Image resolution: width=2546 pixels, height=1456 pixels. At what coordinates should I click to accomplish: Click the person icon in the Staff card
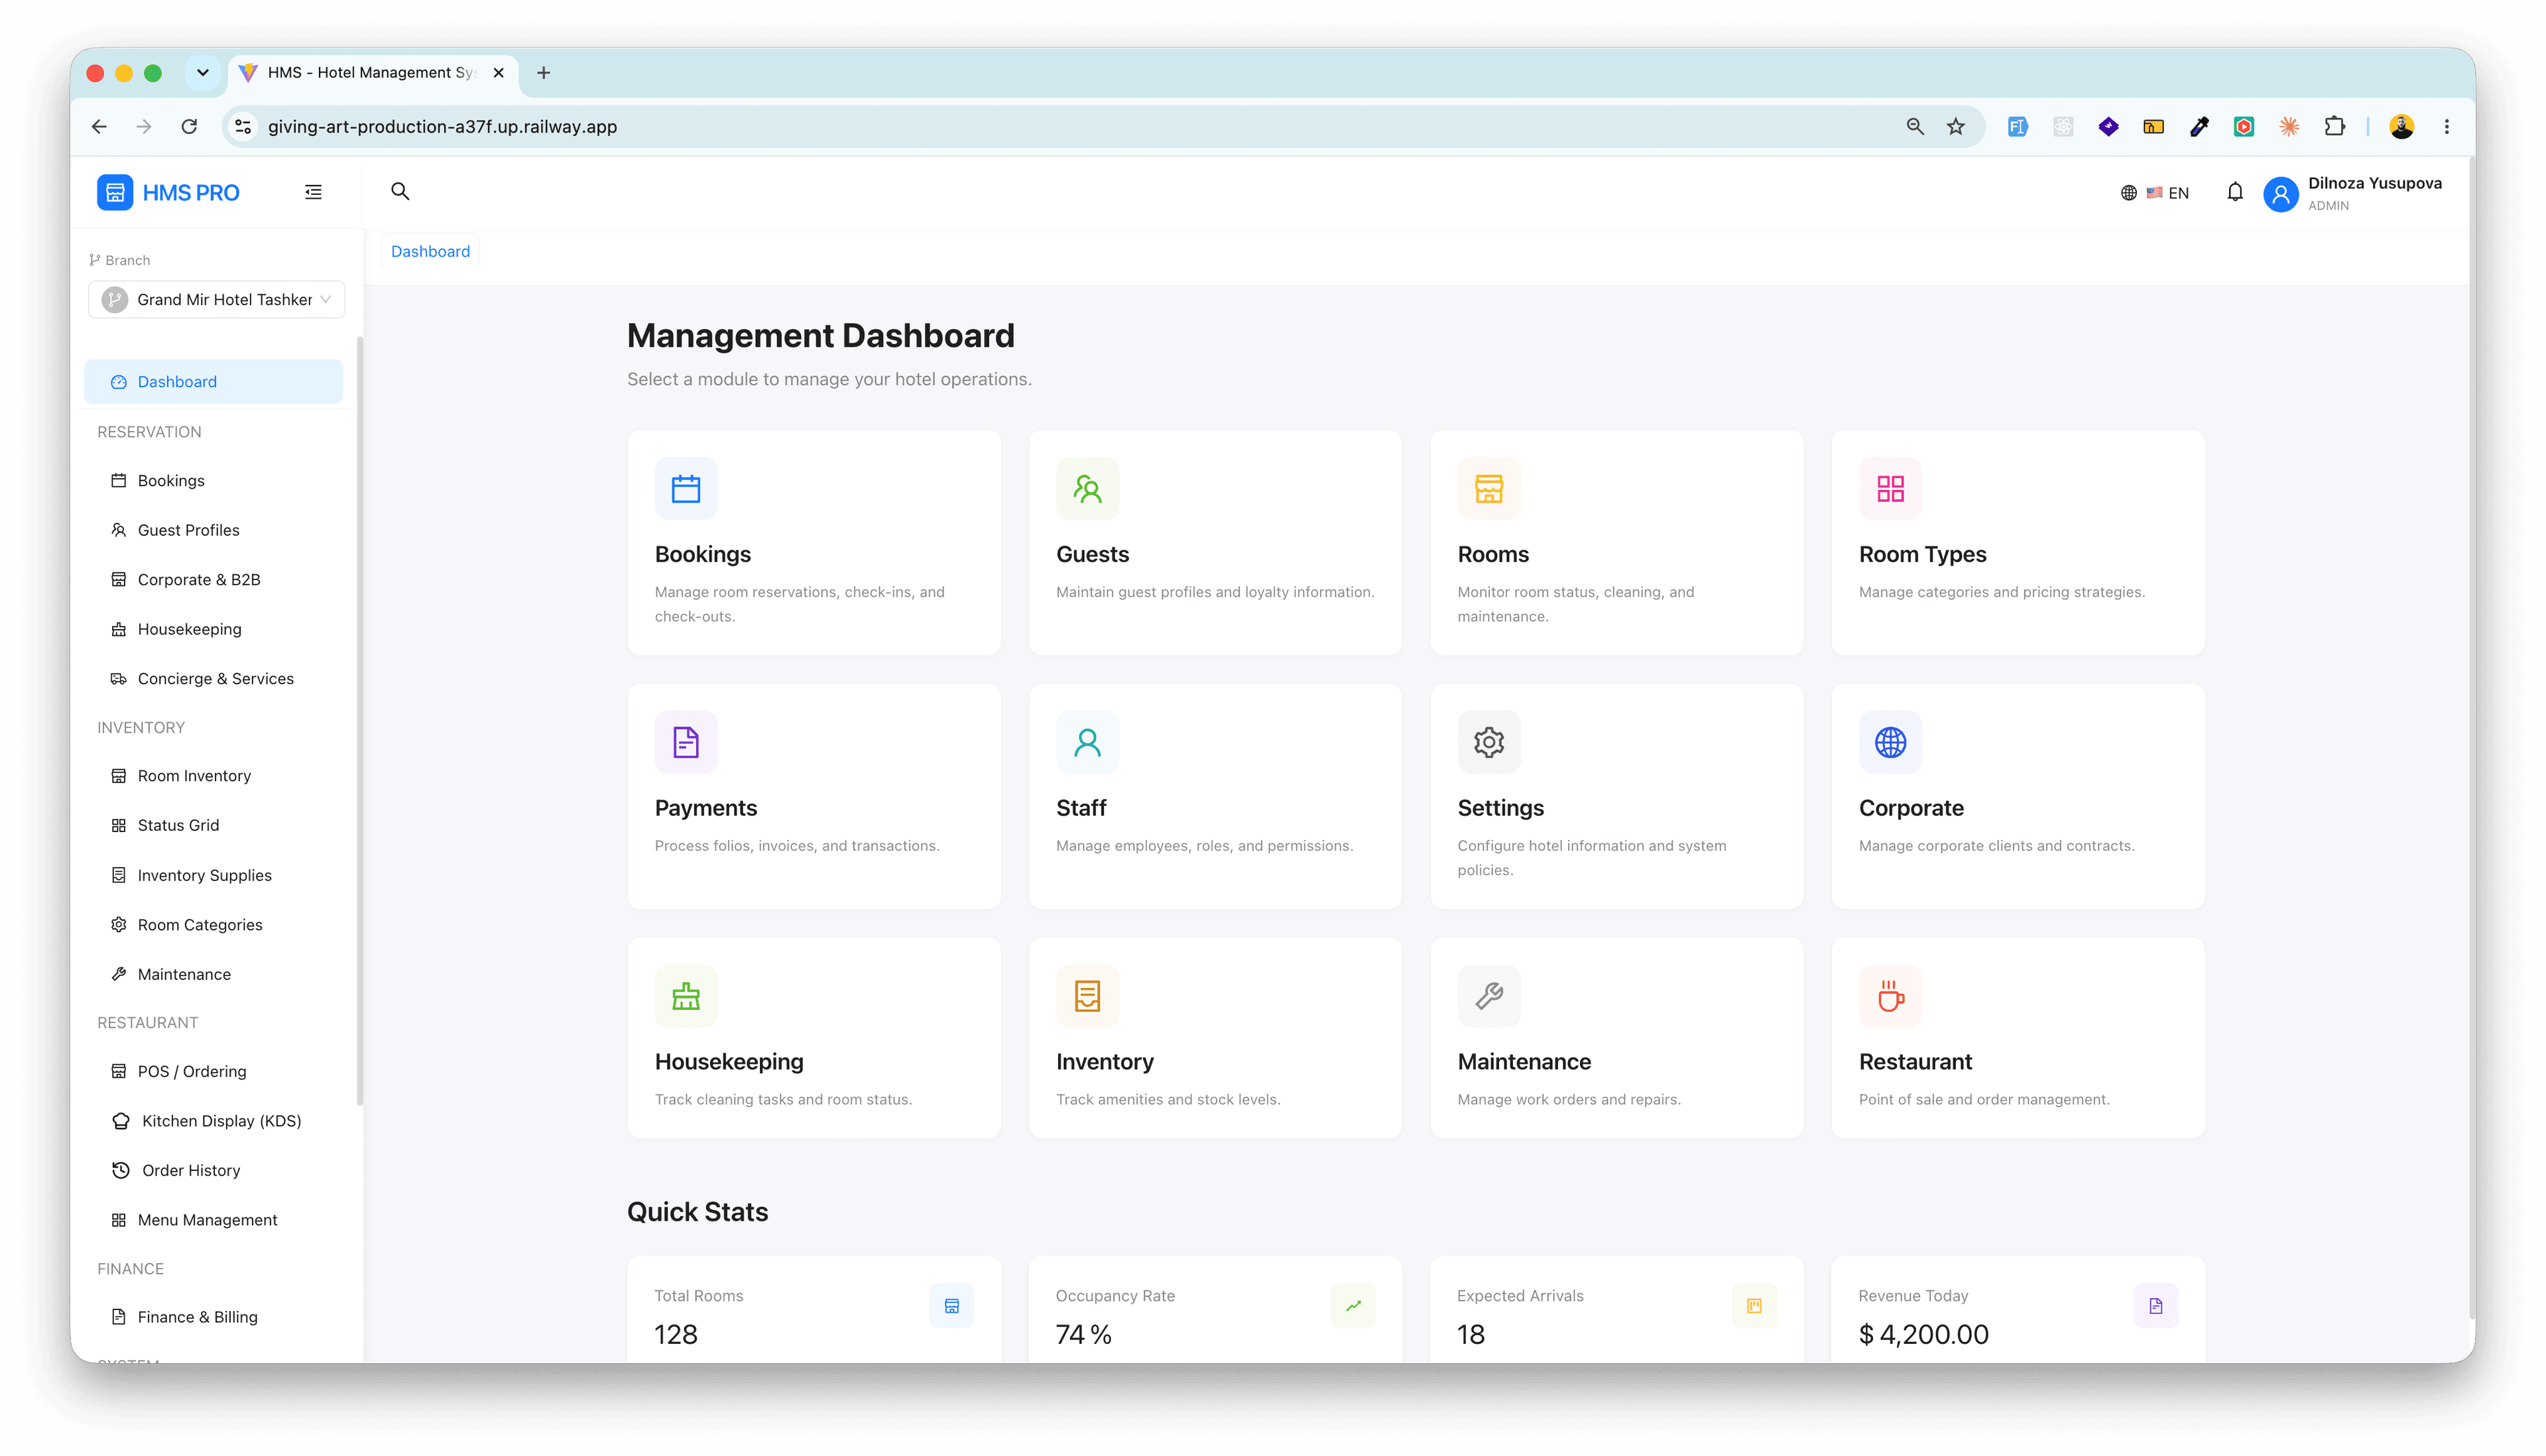point(1087,742)
